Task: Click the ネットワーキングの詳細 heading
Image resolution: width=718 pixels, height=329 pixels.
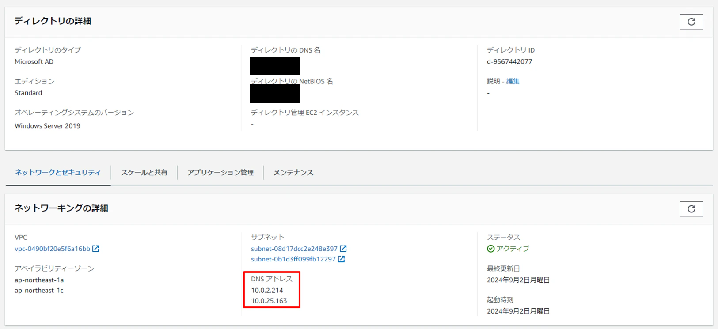Action: [x=61, y=208]
